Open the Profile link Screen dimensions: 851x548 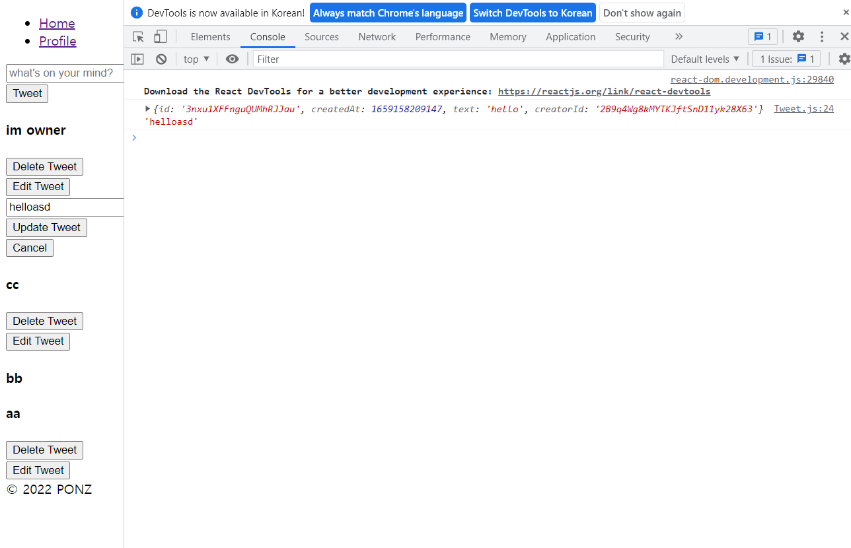pos(57,41)
